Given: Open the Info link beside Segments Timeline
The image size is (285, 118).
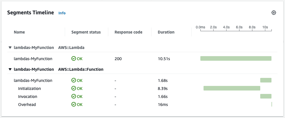Looking at the screenshot, I should 62,13.
